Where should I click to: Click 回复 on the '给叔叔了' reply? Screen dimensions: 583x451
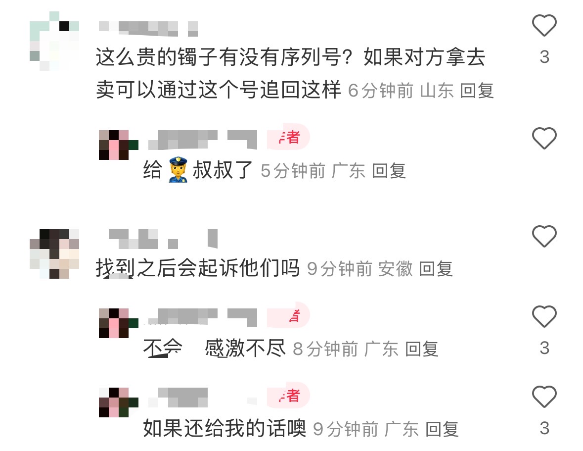pyautogui.click(x=389, y=171)
